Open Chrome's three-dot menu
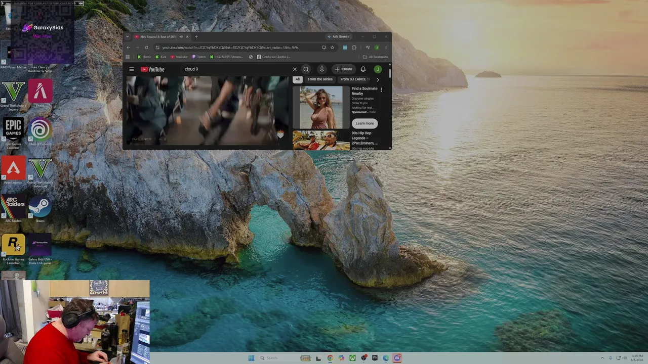648x364 pixels. tap(386, 48)
